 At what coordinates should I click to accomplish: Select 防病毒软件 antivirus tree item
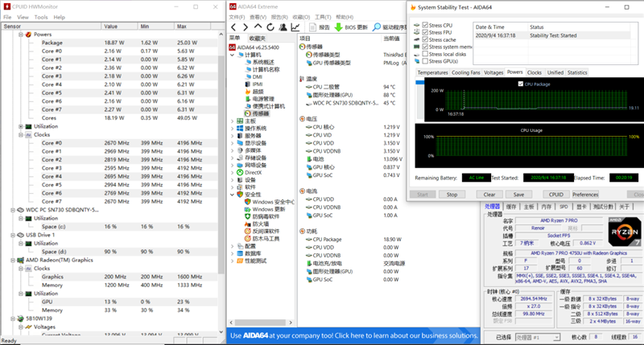(x=266, y=216)
